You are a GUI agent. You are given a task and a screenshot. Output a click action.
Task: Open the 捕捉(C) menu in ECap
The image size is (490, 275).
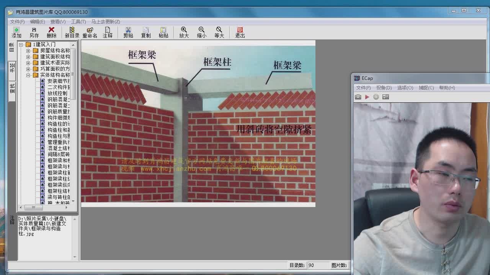(x=426, y=88)
